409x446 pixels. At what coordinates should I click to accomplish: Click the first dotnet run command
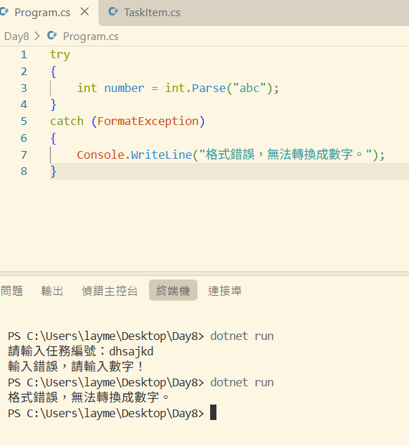pos(242,336)
